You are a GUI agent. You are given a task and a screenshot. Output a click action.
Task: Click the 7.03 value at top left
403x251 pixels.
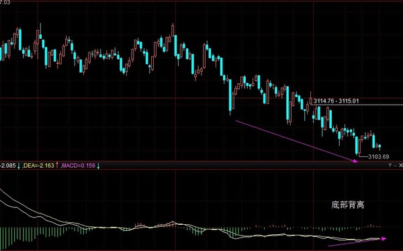point(5,2)
